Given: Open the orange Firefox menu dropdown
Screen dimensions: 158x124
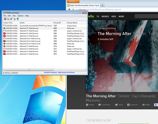Looking at the screenshot, I should (73, 1).
